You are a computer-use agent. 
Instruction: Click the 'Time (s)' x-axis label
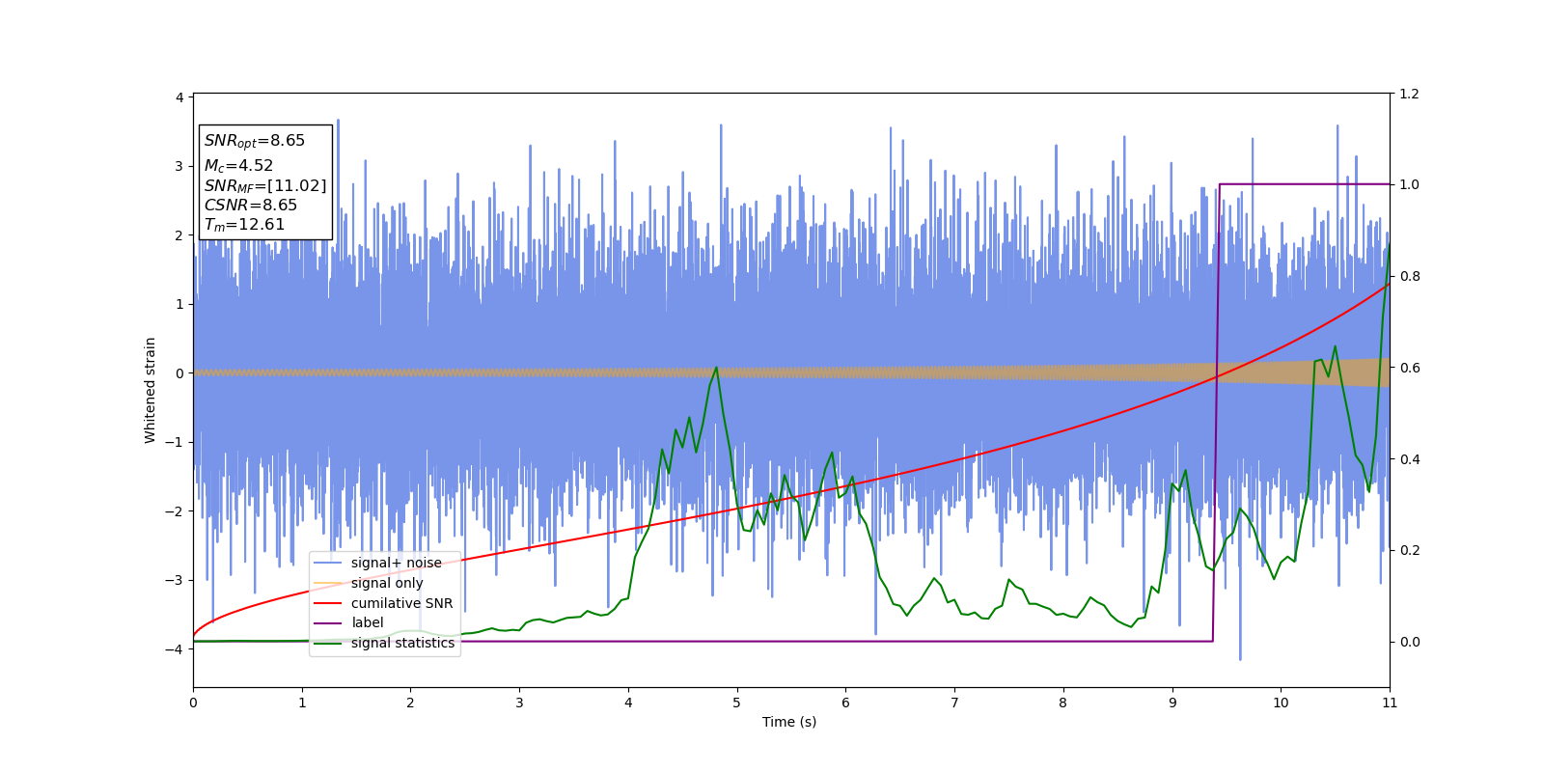tap(789, 722)
